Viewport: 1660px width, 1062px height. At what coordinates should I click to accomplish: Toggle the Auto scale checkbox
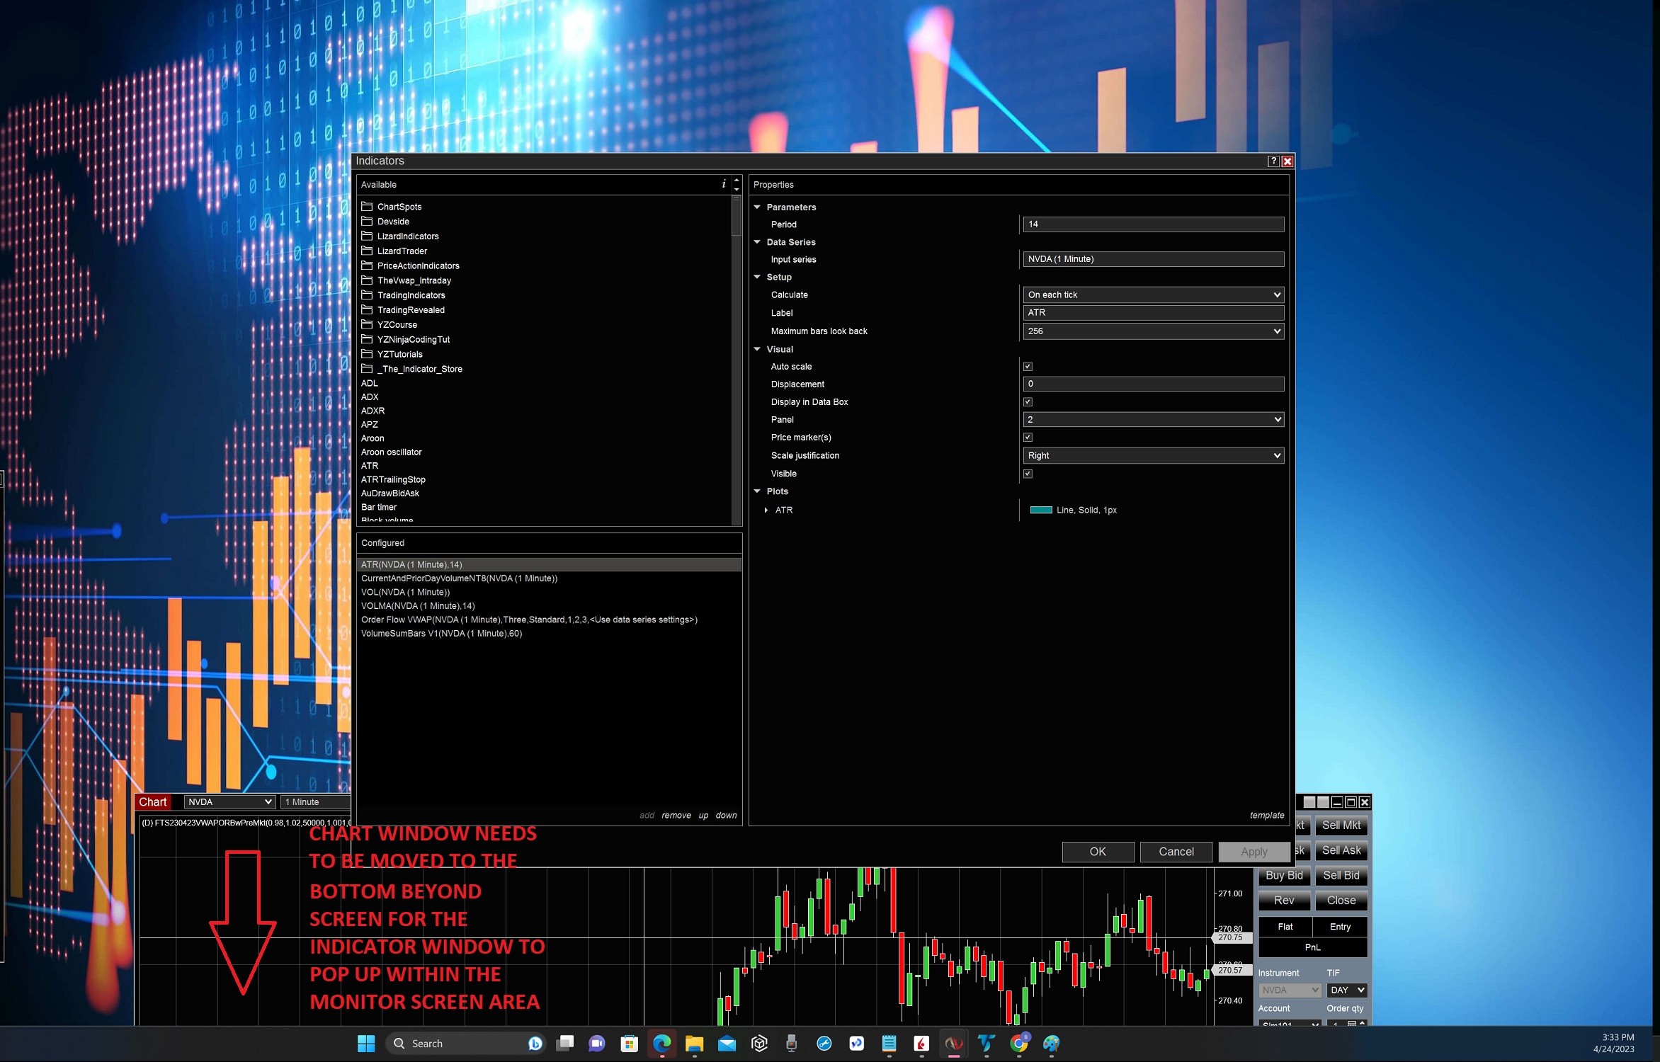[1028, 367]
